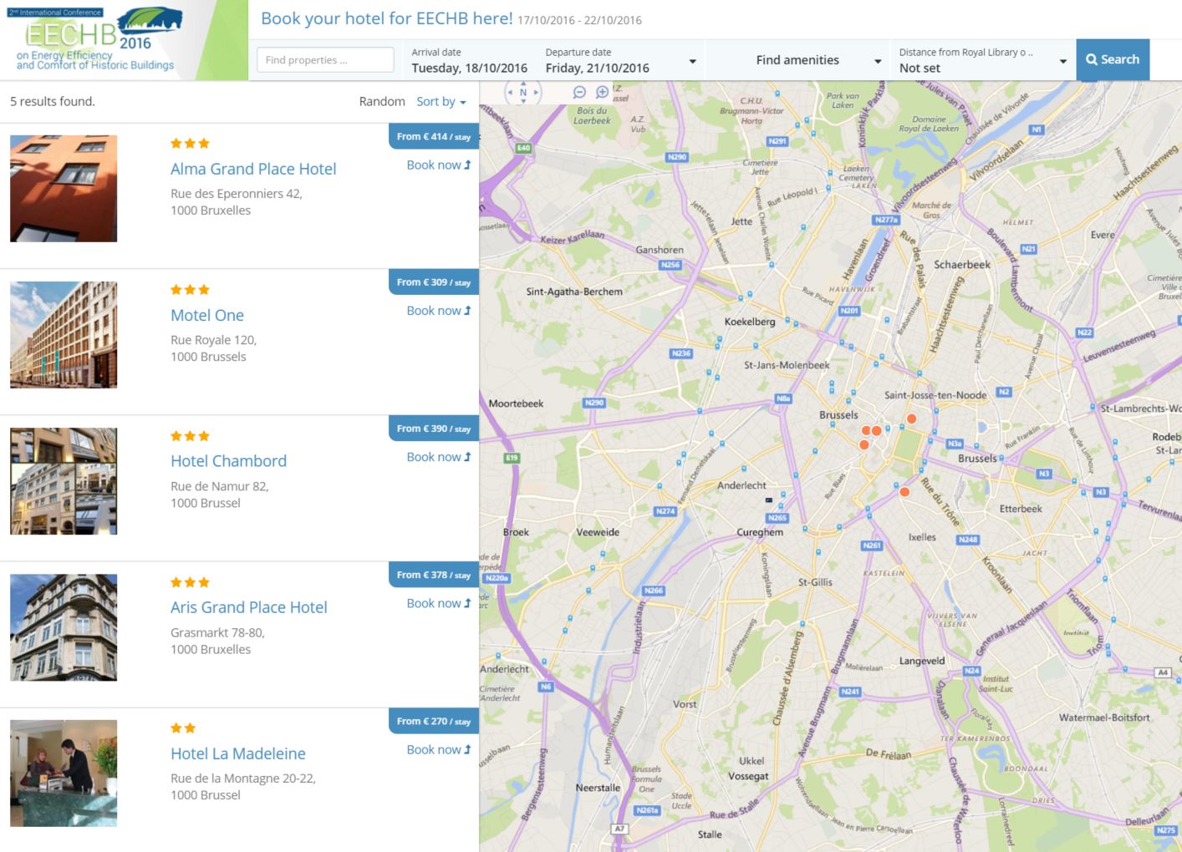
Task: Zoom in the map with plus magnifier
Action: [602, 93]
